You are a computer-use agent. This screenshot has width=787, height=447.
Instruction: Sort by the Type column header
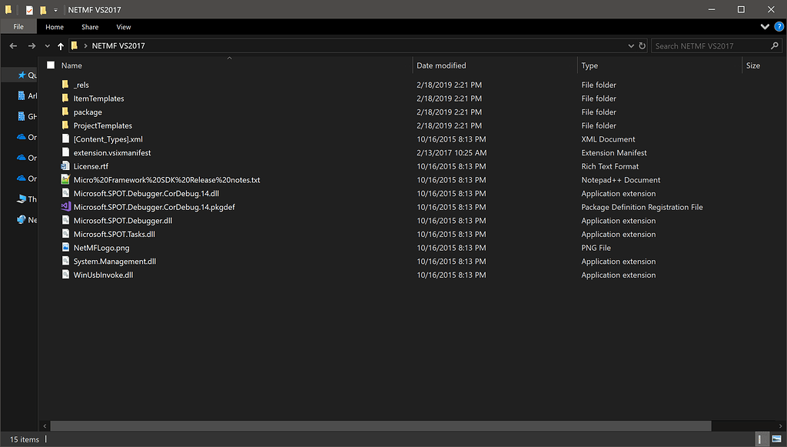589,65
